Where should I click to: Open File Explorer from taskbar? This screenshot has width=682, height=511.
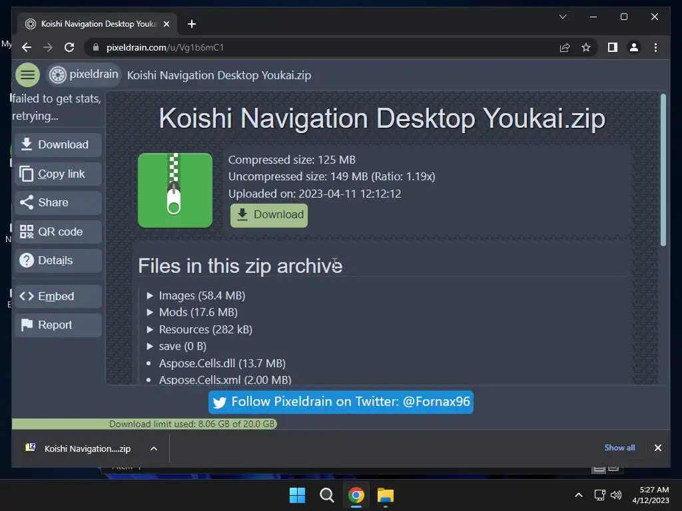point(386,495)
